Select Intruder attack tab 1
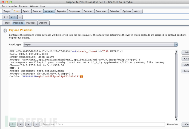189x129 pixels. click(x=4, y=17)
